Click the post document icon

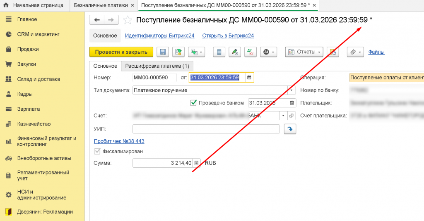pos(178,52)
